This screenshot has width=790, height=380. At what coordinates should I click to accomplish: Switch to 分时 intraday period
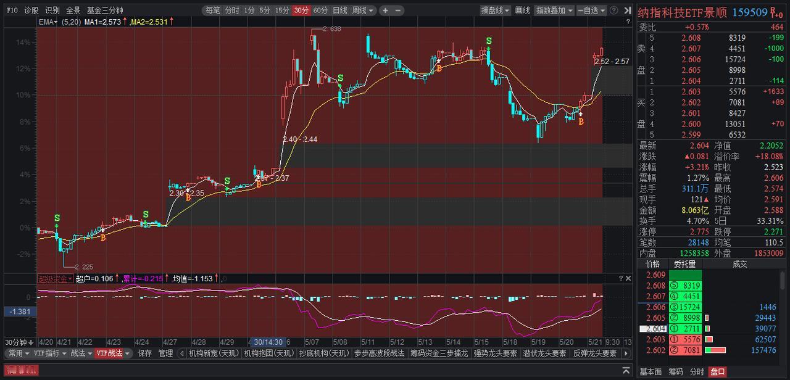pyautogui.click(x=231, y=10)
